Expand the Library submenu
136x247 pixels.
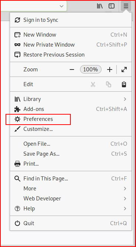[x=71, y=99]
